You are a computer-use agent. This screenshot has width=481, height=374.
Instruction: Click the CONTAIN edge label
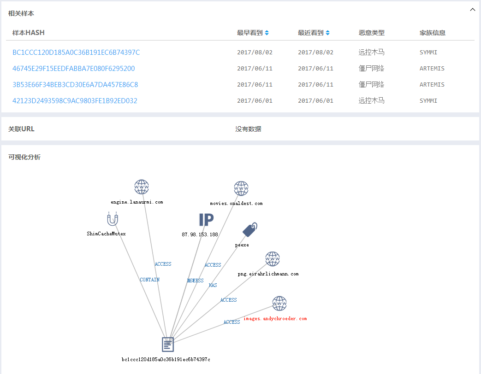149,280
